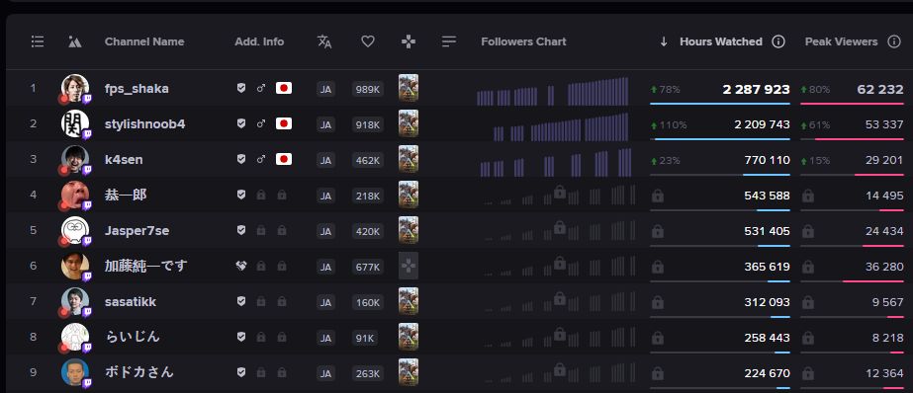The width and height of the screenshot is (913, 393).
Task: Click the male gender icon for k4sen
Action: click(x=261, y=159)
